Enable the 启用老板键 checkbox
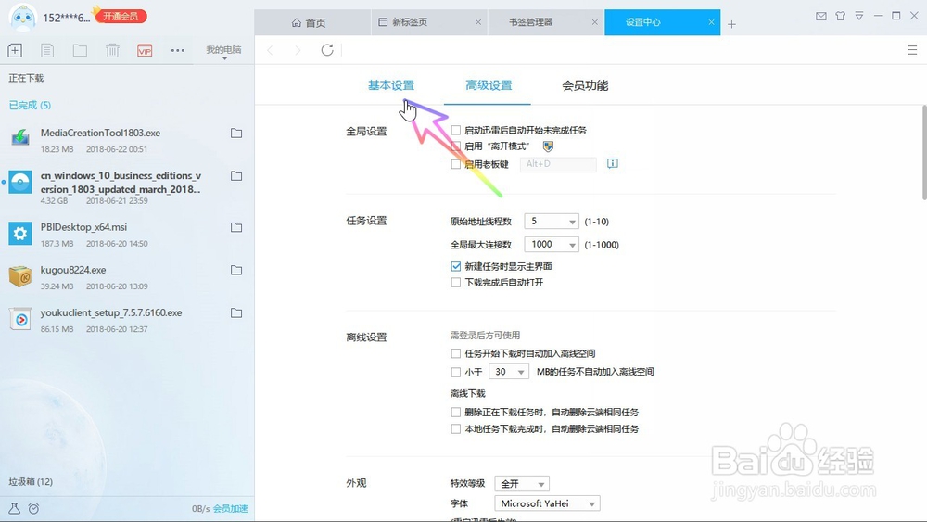Screen dimensions: 927x522 (456, 164)
